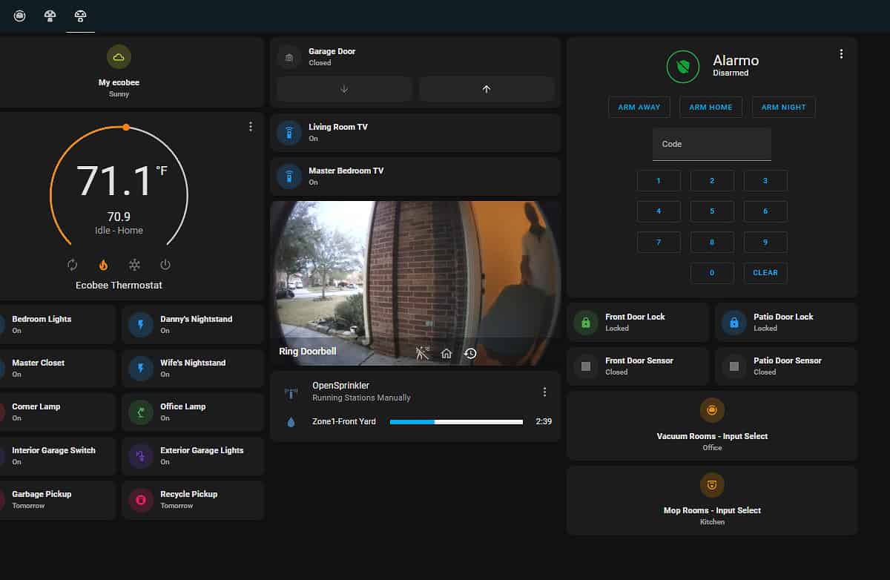This screenshot has height=580, width=890.
Task: Click keypad digit 4
Action: (659, 211)
